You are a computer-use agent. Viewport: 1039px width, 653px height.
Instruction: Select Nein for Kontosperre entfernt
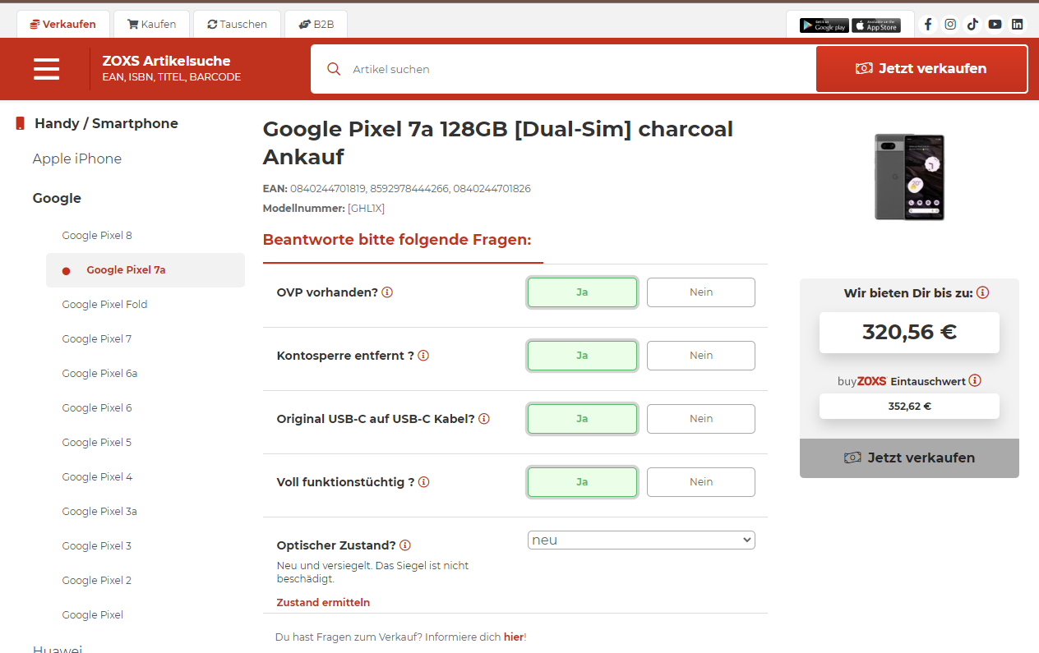[x=701, y=356]
